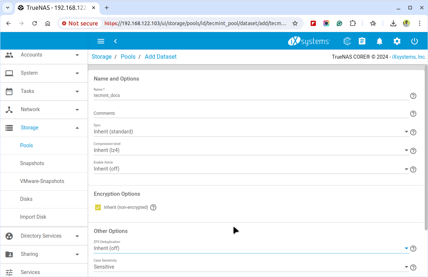Open help for the Name field
Viewport: 428px width, 277px height.
point(413,96)
